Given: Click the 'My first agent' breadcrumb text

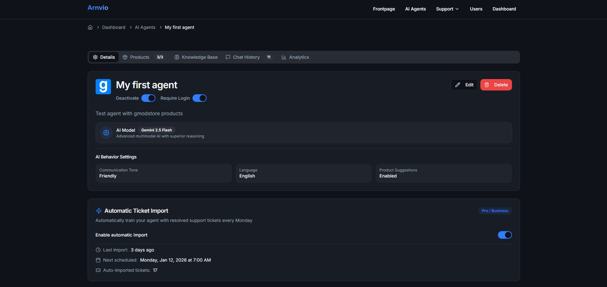Looking at the screenshot, I should pos(180,27).
